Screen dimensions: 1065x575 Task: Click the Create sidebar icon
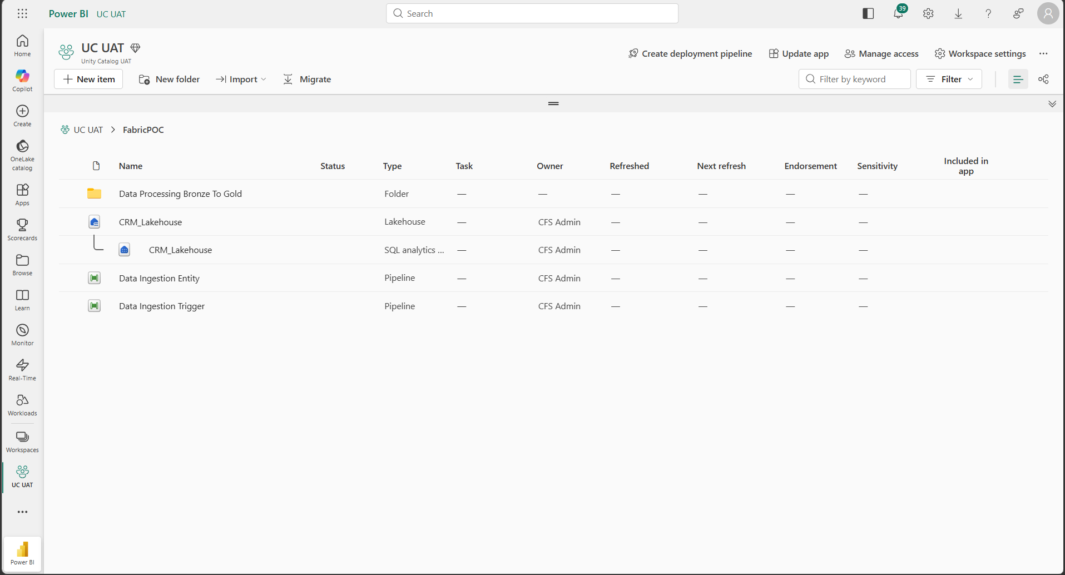coord(22,116)
